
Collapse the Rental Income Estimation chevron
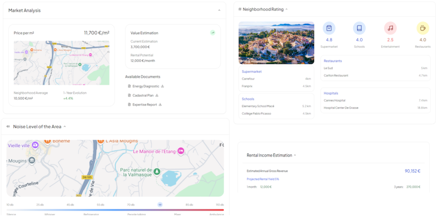click(295, 155)
